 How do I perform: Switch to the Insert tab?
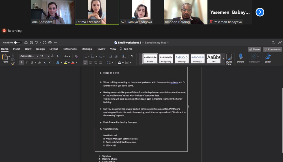tap(17, 49)
